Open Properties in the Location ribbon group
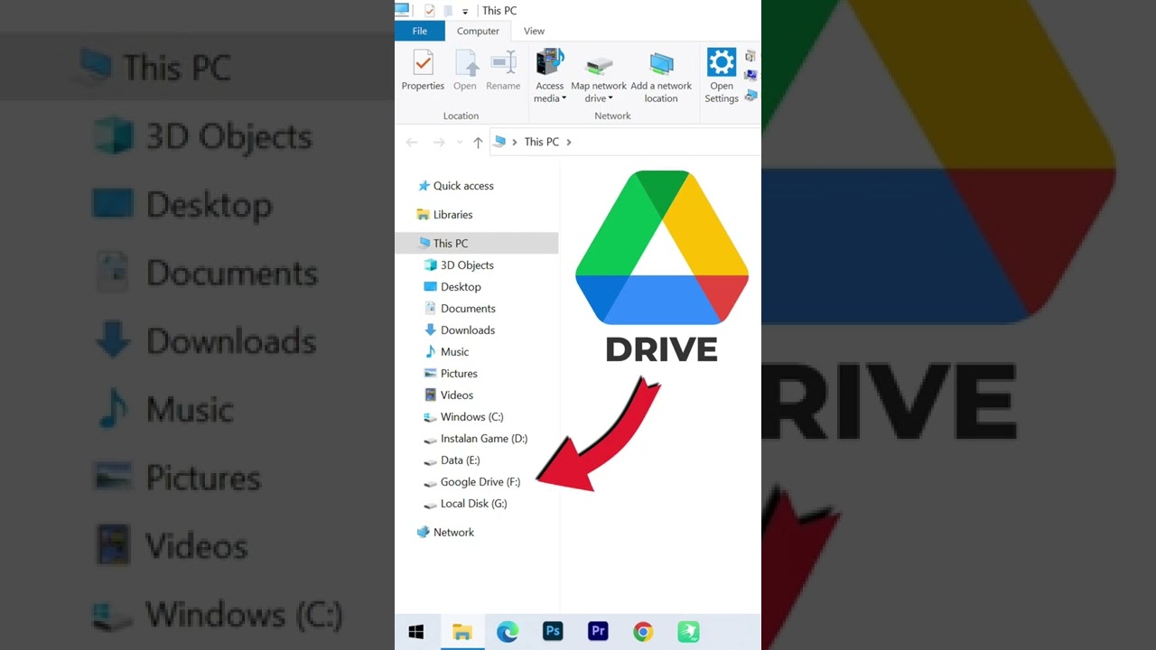 (x=423, y=71)
